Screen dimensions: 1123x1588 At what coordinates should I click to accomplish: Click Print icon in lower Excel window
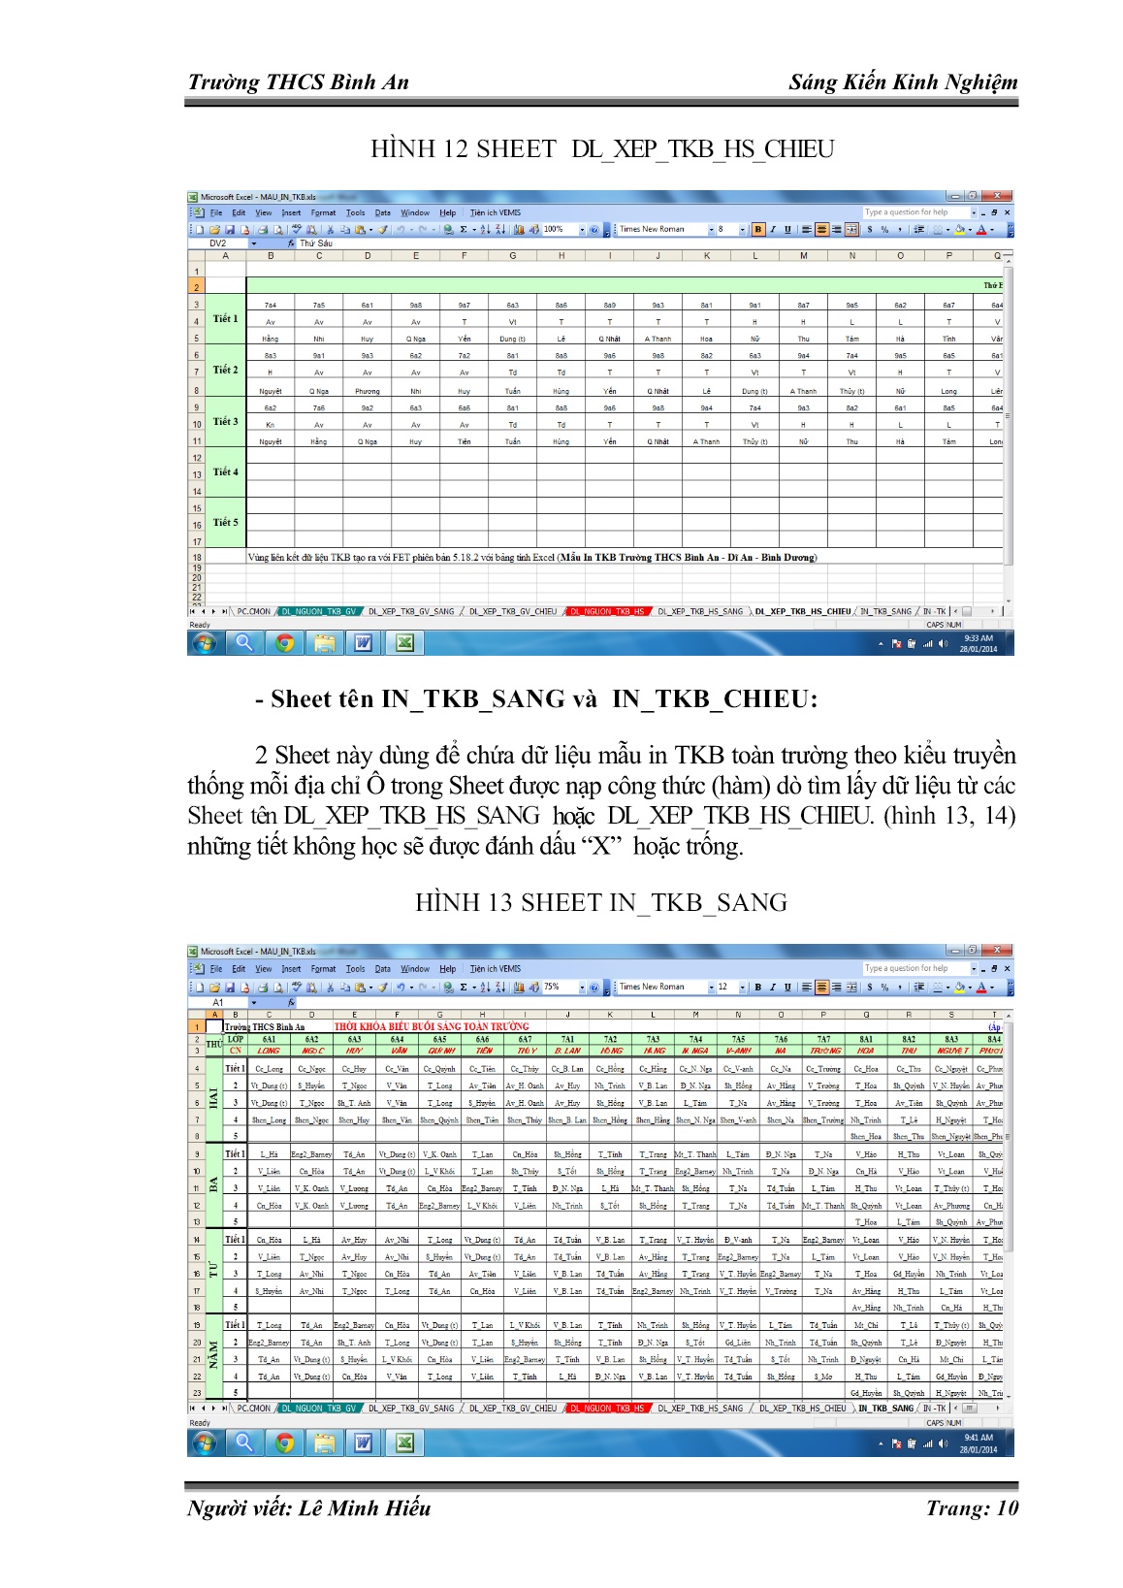[x=262, y=987]
